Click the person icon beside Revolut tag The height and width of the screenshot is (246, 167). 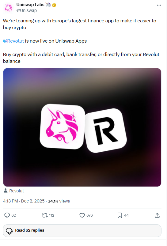pos(6,191)
